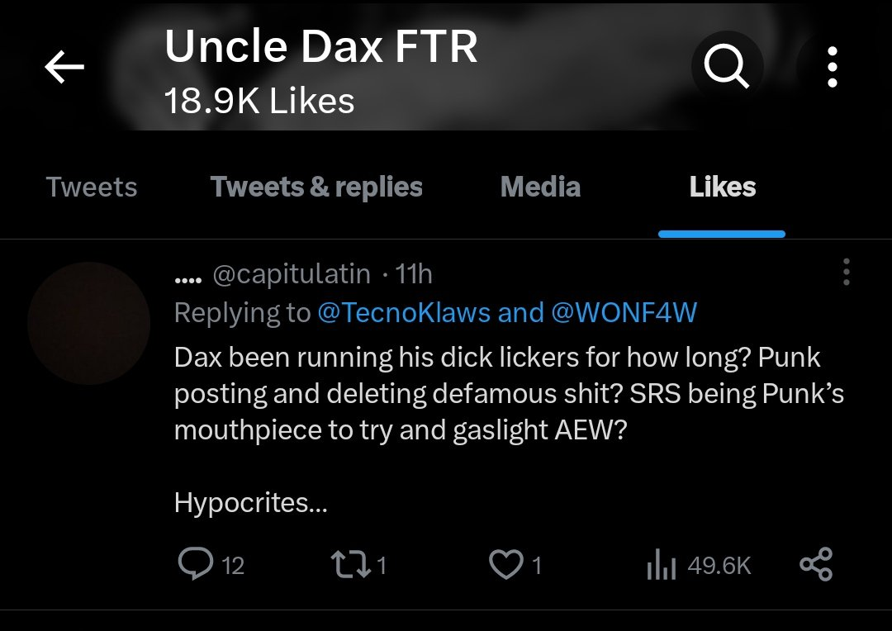Open @capitulatin handle profile
The height and width of the screenshot is (631, 892).
tap(292, 273)
